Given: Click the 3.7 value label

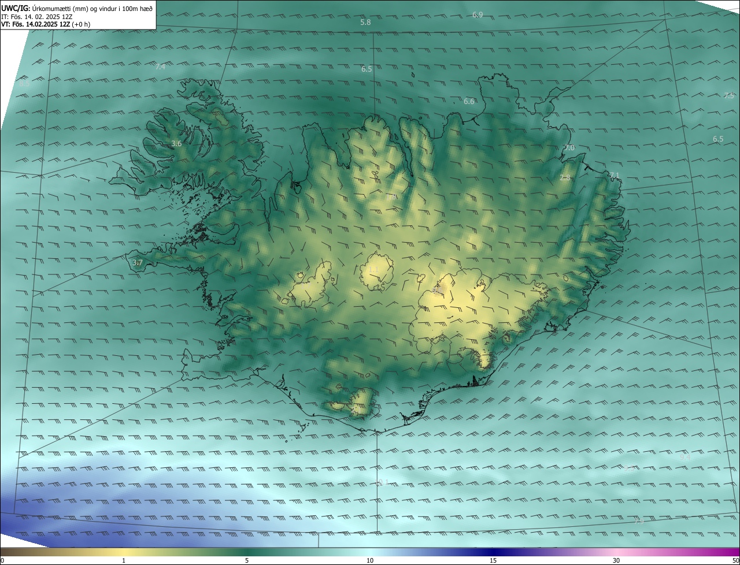Looking at the screenshot, I should pyautogui.click(x=137, y=263).
